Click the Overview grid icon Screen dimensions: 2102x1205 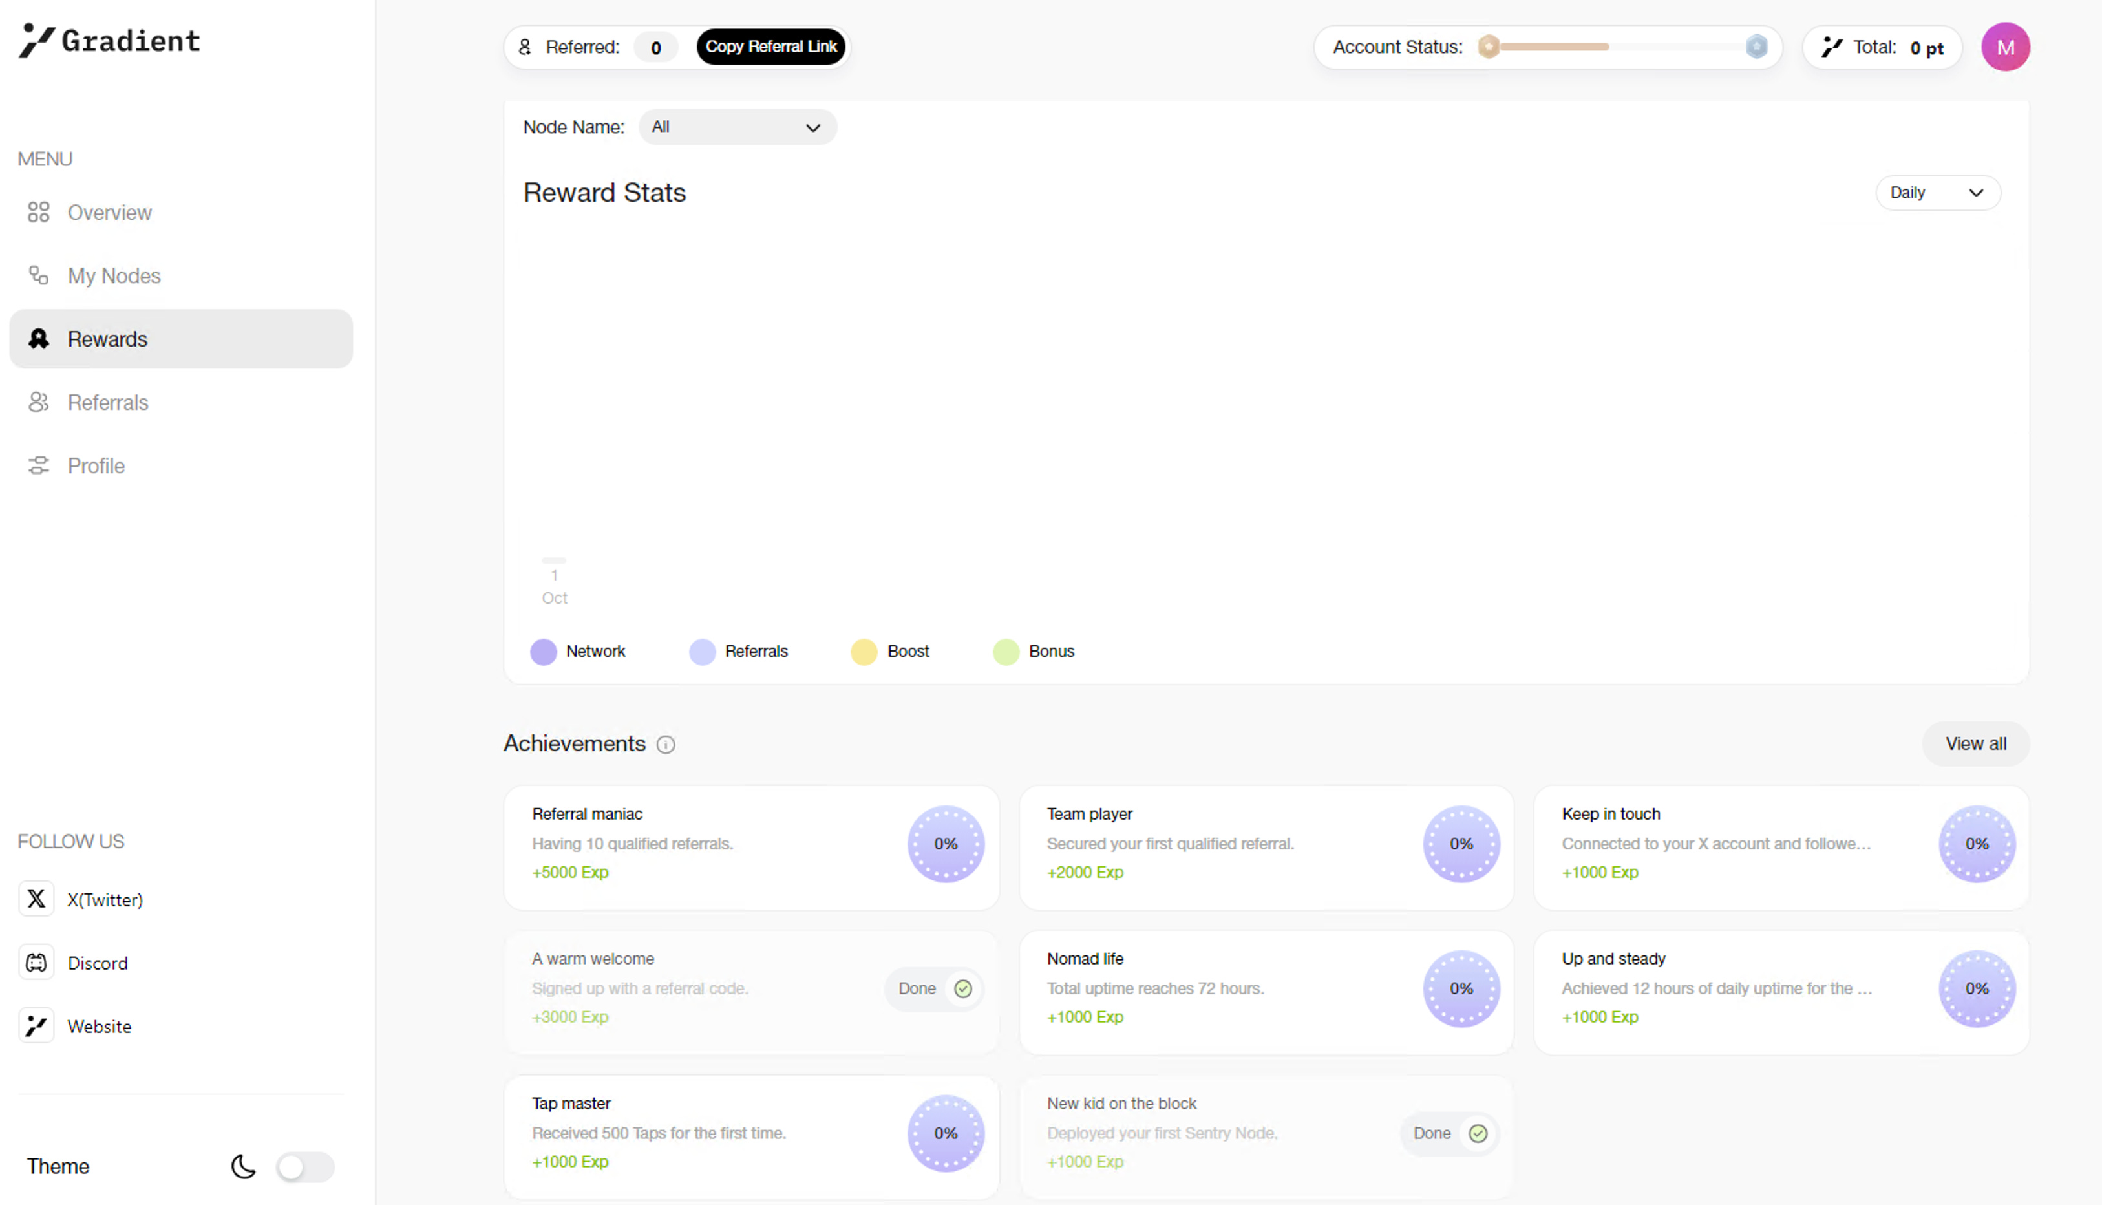coord(38,213)
